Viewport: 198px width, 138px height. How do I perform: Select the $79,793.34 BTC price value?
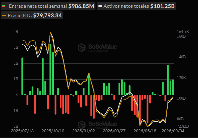(47, 15)
